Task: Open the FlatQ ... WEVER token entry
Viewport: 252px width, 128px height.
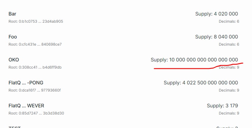Action: click(x=27, y=106)
